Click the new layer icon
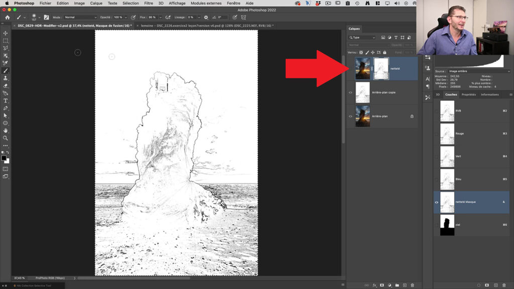 (x=405, y=285)
